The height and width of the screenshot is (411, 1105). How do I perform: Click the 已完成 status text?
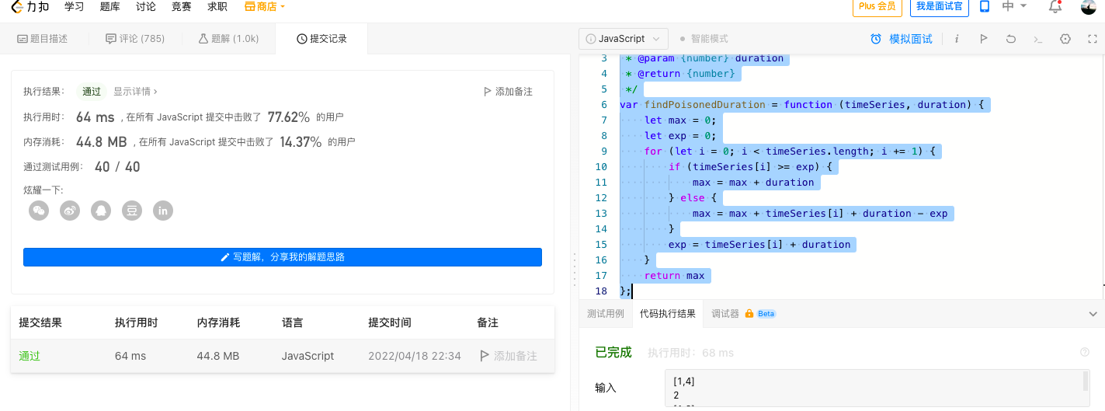point(613,352)
